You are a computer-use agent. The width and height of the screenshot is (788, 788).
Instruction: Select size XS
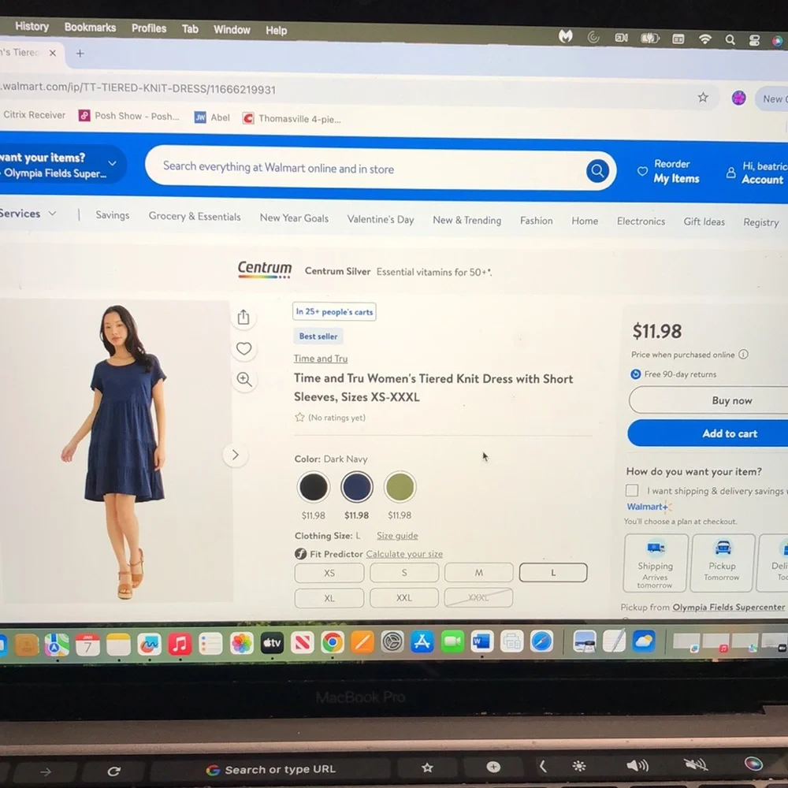(x=329, y=573)
